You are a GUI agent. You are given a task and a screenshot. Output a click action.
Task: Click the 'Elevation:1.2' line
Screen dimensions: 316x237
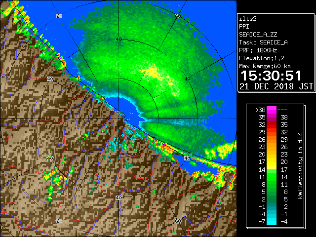coord(262,58)
